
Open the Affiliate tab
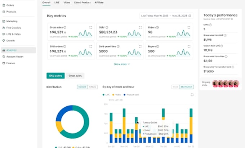(x=99, y=3)
